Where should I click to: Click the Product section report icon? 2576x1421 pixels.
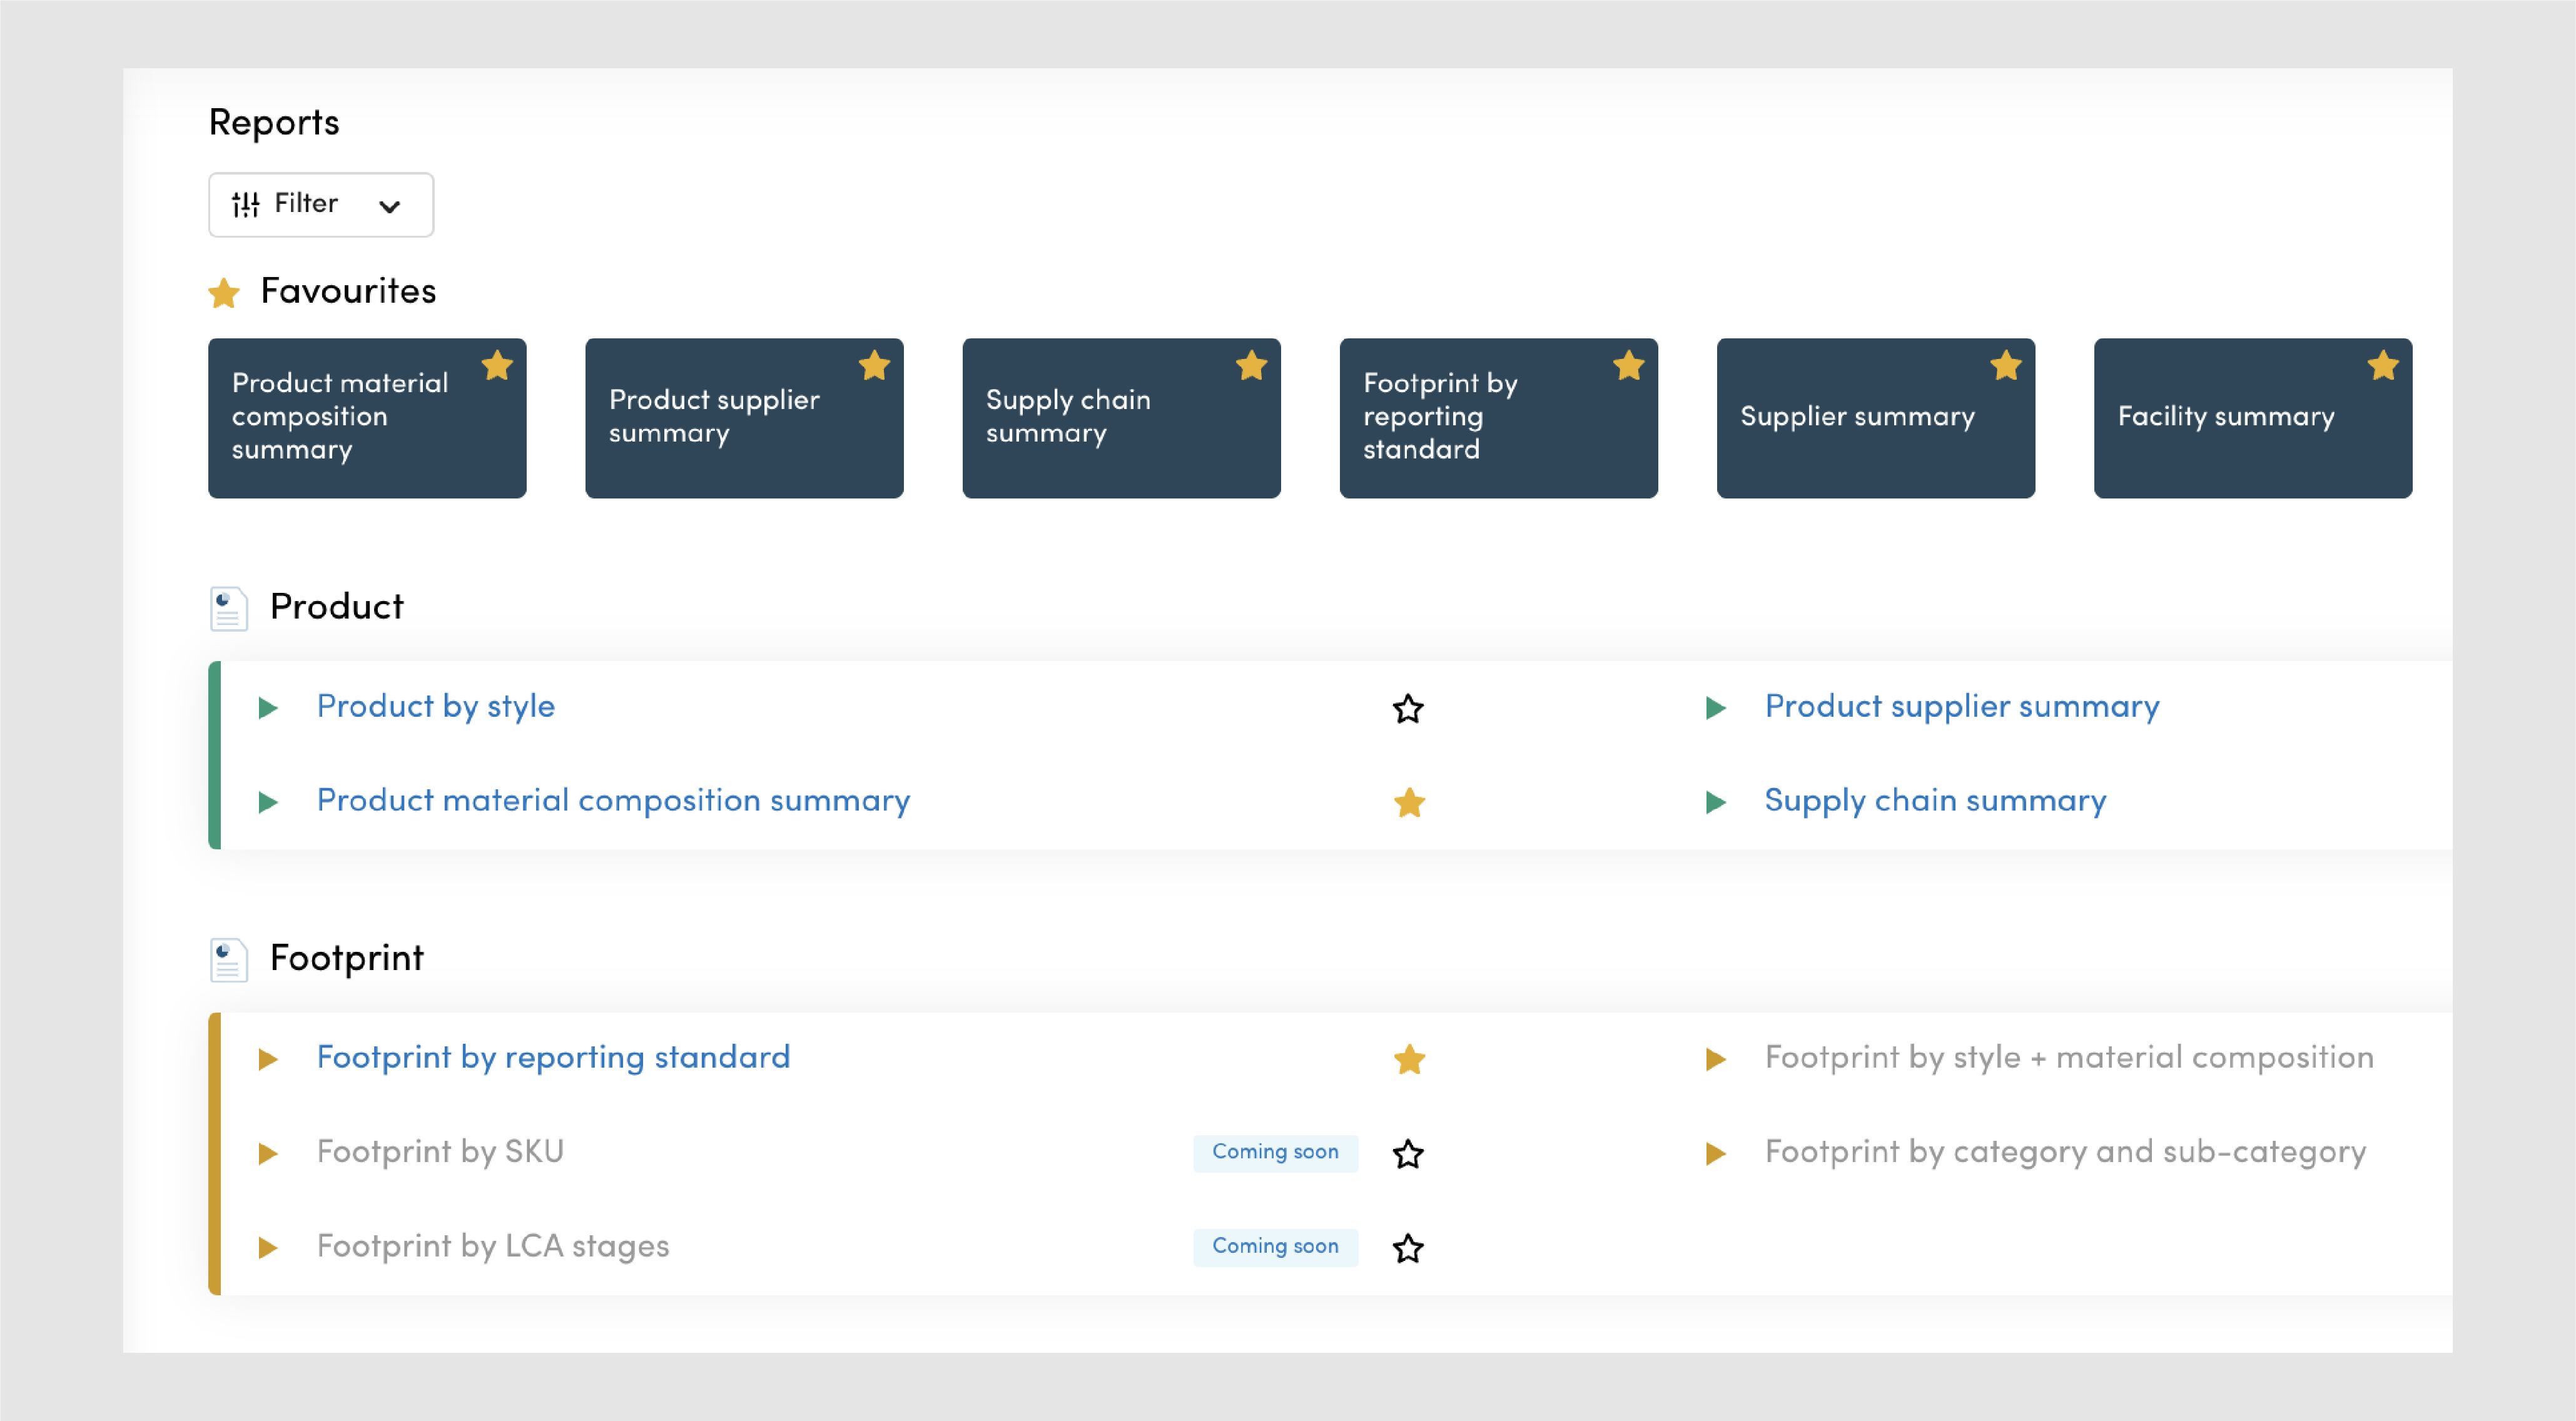click(228, 608)
